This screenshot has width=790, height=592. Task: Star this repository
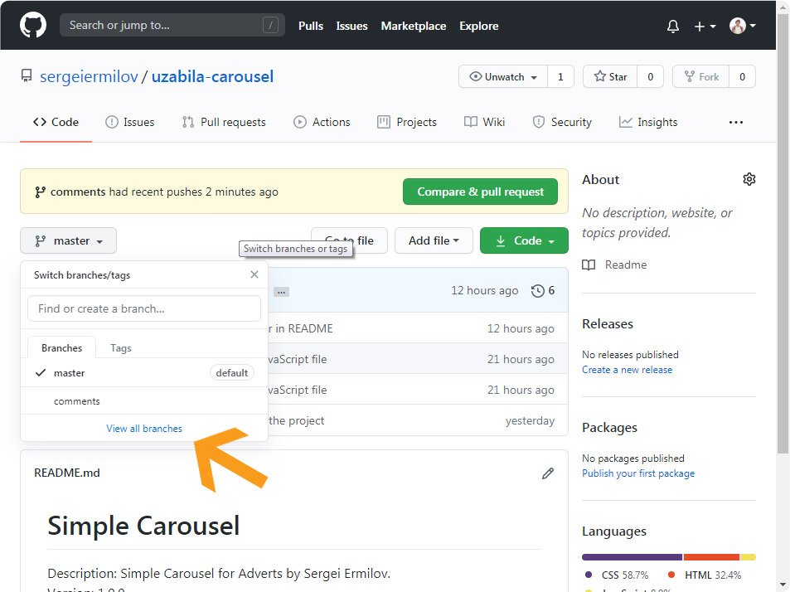click(x=611, y=77)
